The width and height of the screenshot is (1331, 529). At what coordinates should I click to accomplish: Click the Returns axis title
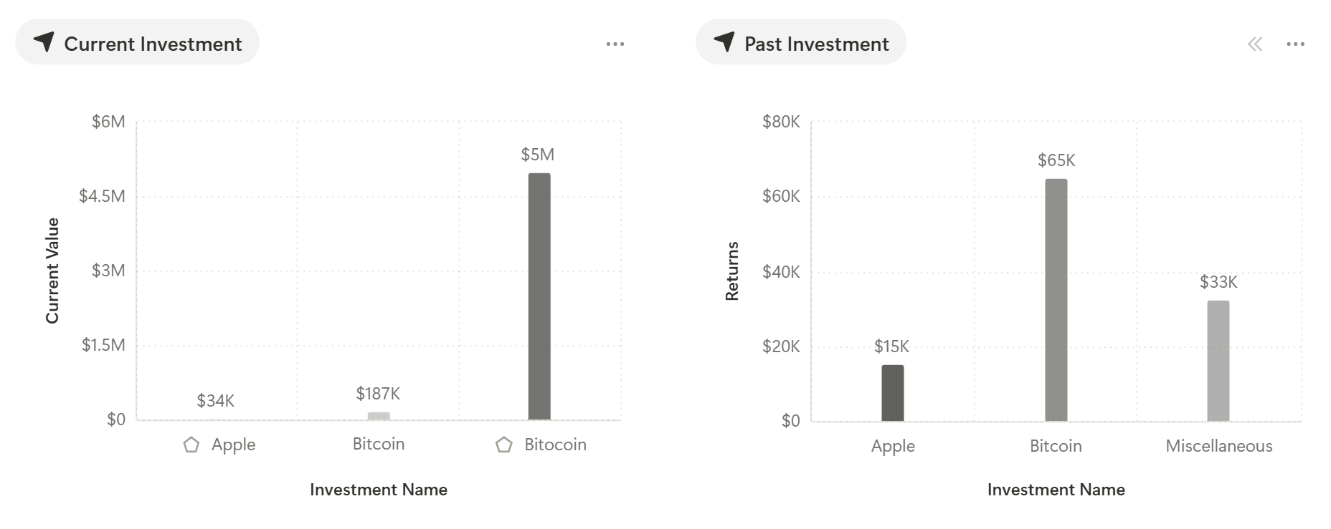(x=732, y=271)
